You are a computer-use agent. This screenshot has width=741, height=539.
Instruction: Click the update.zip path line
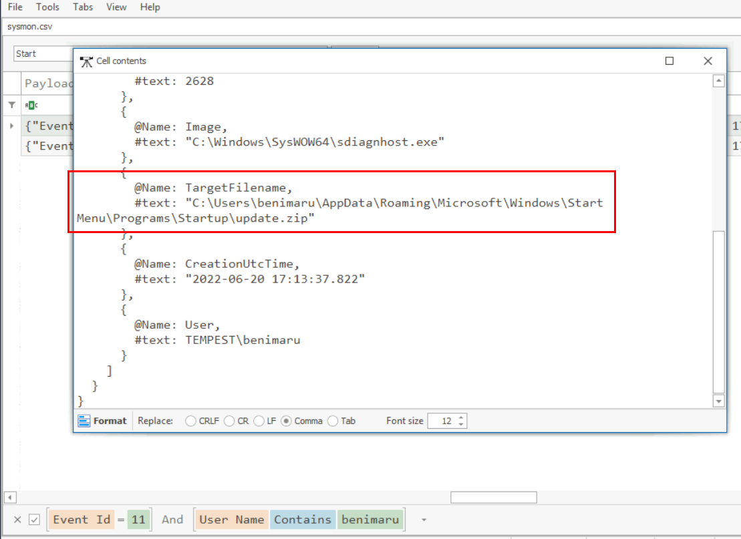196,218
